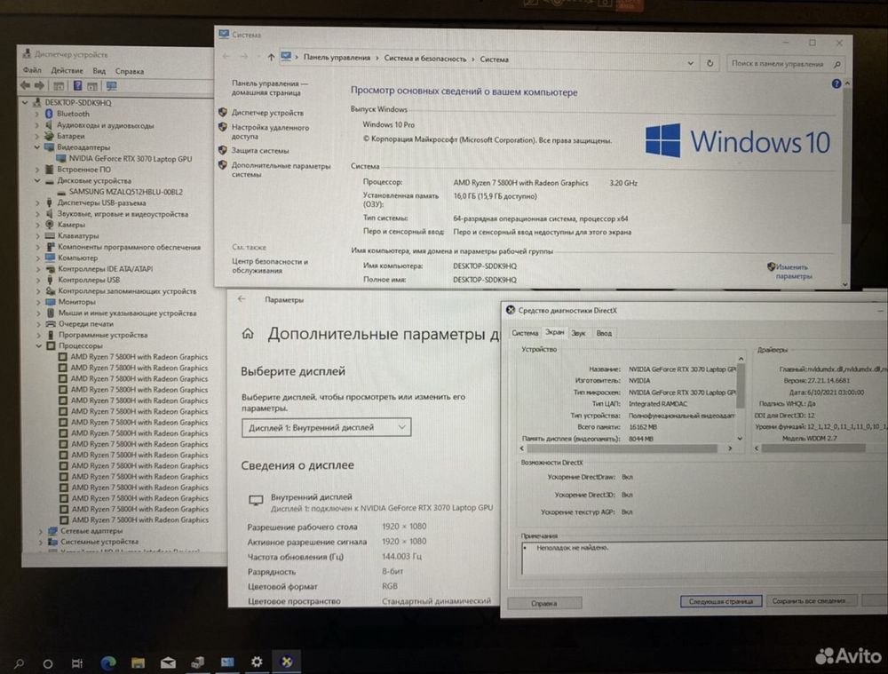888x674 pixels.
Task: Open Task View on taskbar
Action: [x=77, y=662]
